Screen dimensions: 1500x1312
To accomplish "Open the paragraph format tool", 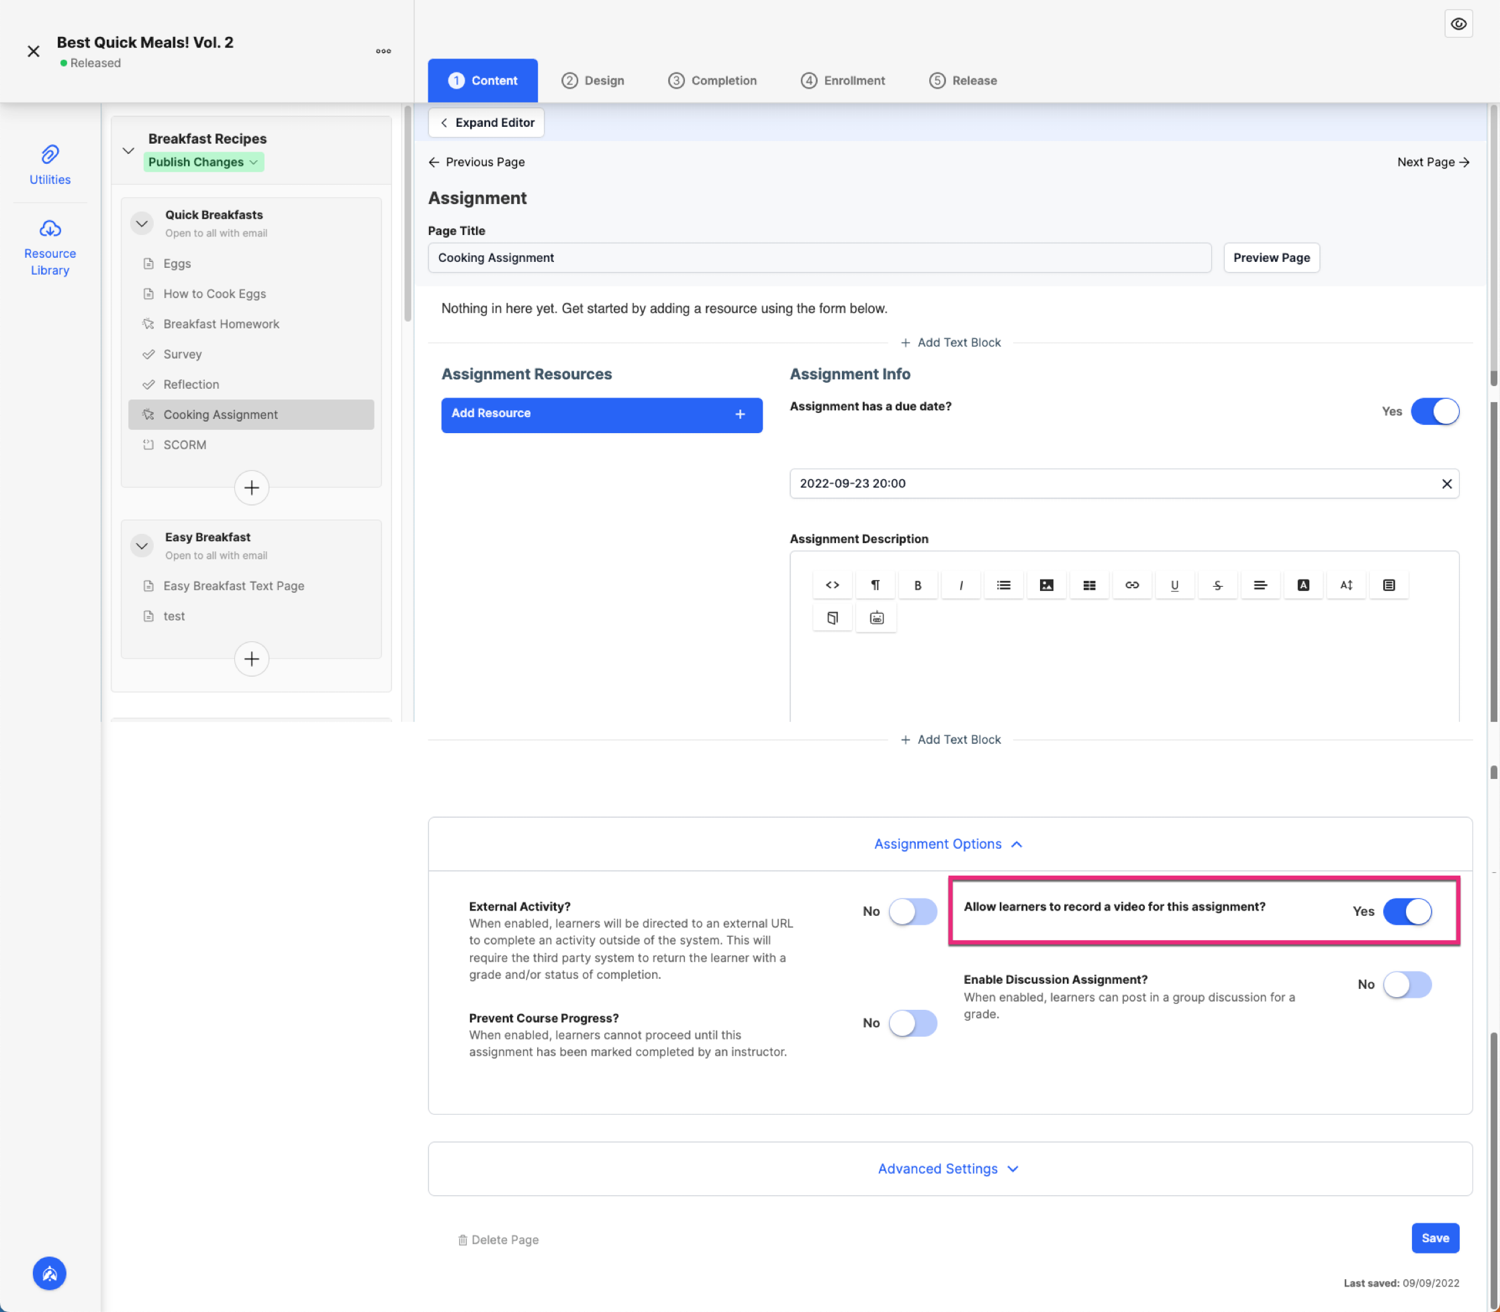I will tap(875, 585).
